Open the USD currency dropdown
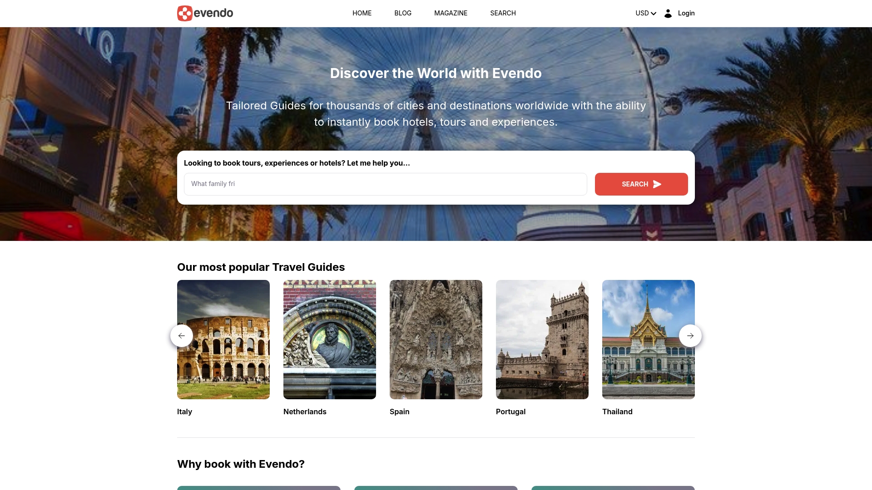The height and width of the screenshot is (490, 872). click(x=645, y=13)
